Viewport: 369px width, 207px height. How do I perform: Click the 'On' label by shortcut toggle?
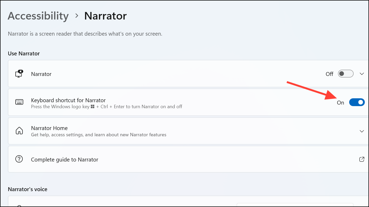pyautogui.click(x=340, y=103)
